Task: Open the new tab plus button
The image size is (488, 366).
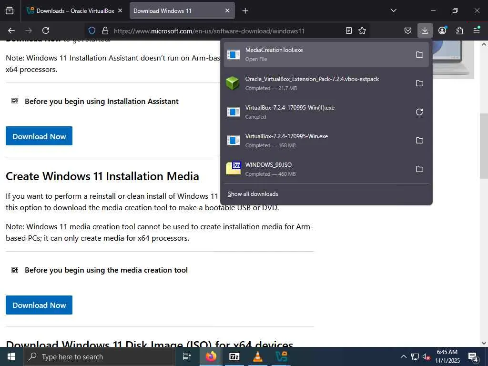Action: pos(245,11)
